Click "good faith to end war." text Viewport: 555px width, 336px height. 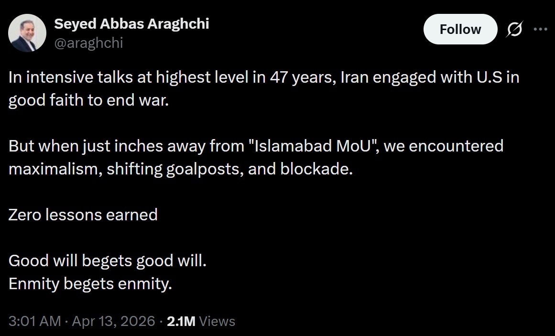(x=88, y=101)
